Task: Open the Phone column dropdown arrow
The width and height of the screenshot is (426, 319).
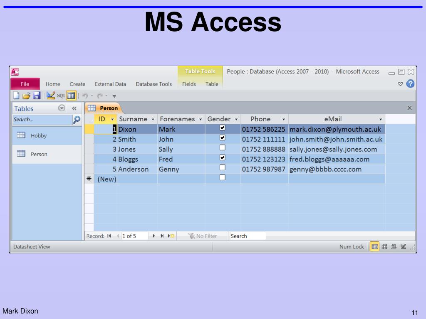Action: click(284, 120)
